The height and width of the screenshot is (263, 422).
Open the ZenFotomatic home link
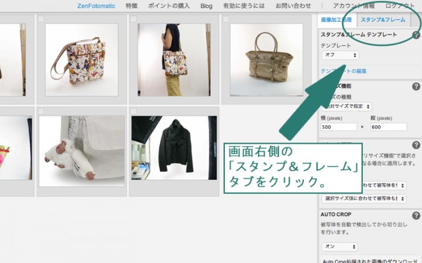pos(96,6)
